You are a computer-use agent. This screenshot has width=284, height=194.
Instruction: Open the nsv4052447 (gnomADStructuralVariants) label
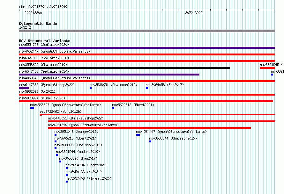[x=55, y=51]
